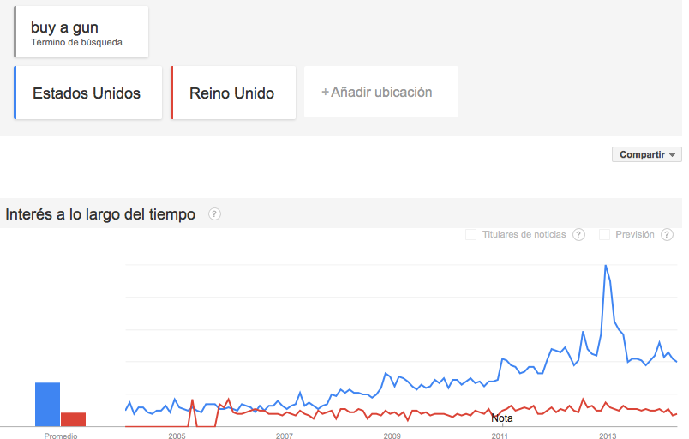Screen dimensions: 689x439
Task: Click the 2005 label on time axis
Action: 177,436
